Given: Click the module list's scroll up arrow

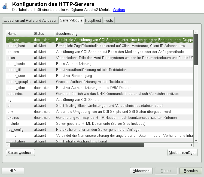Looking at the screenshot, I should coord(196,32).
